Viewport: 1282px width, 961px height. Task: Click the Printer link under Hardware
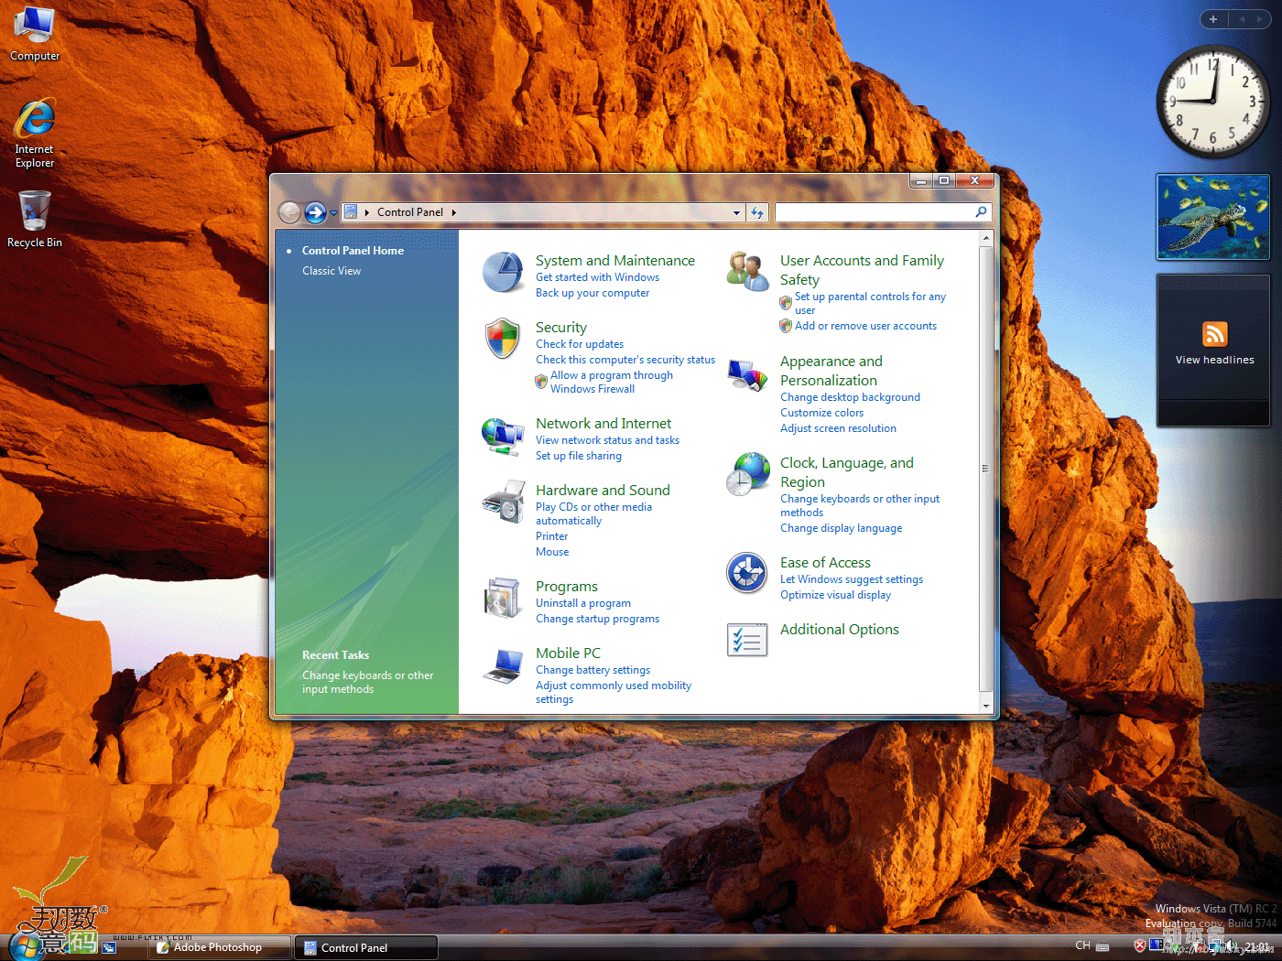click(x=551, y=536)
